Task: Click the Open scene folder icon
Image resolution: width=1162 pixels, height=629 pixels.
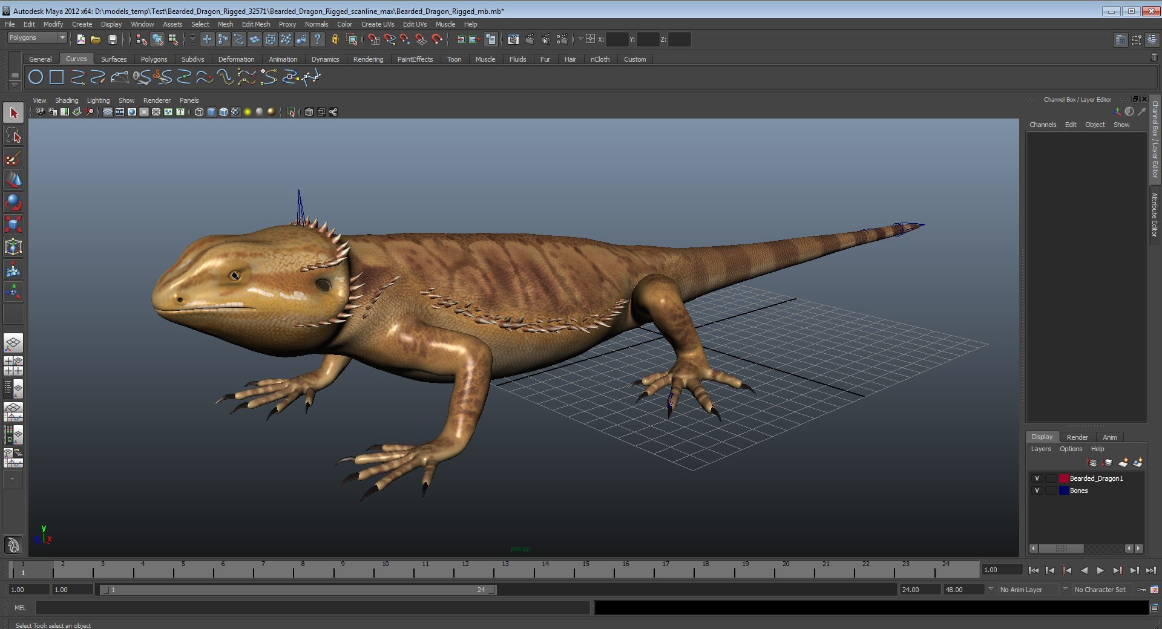Action: (96, 39)
